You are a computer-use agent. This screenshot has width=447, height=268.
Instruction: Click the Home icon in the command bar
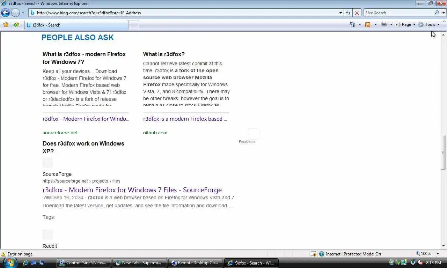click(x=353, y=24)
